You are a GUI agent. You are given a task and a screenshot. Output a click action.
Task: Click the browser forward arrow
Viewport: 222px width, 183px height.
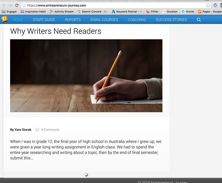pyautogui.click(x=10, y=5)
